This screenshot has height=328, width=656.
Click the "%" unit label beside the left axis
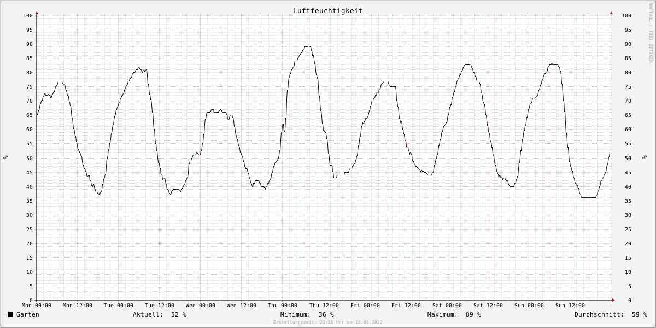5,157
